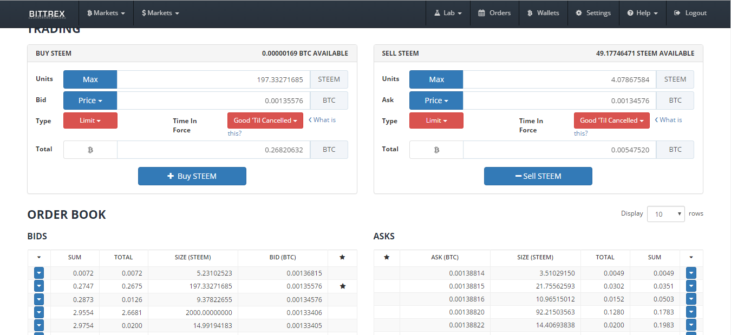This screenshot has width=731, height=335.
Task: Click the Bitcoin icon in Sell Total
Action: click(x=436, y=150)
